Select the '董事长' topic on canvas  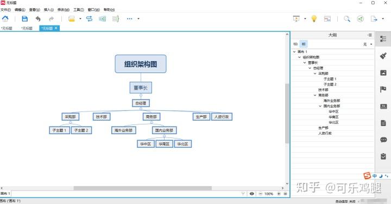pos(141,88)
